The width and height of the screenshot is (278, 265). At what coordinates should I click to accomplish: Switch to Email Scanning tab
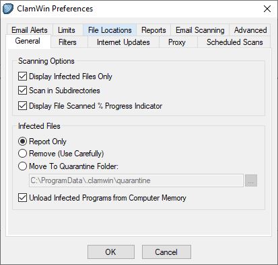click(200, 30)
